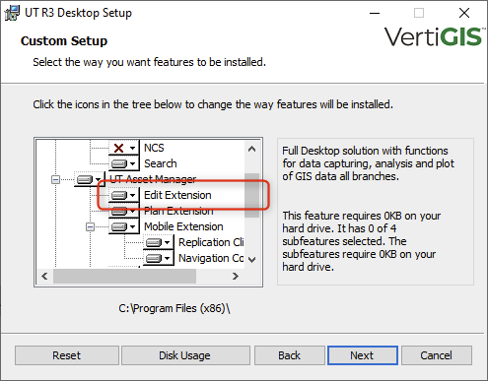Go Back to the previous setup step
This screenshot has width=488, height=381.
coord(289,355)
